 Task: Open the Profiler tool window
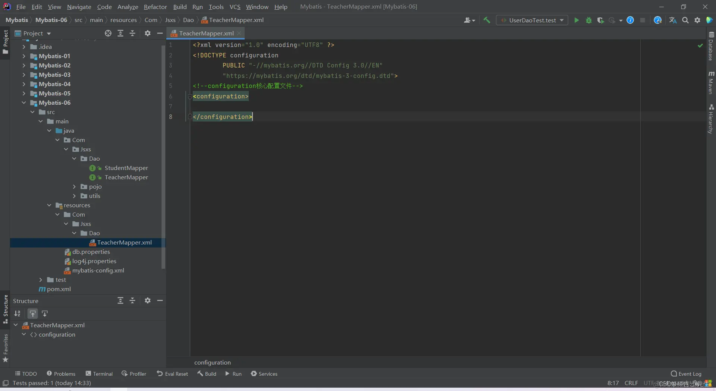134,373
